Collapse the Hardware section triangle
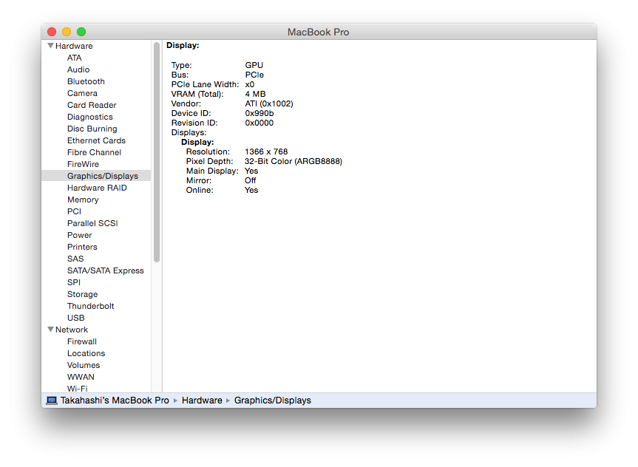Viewport: 638px width, 467px height. point(50,46)
